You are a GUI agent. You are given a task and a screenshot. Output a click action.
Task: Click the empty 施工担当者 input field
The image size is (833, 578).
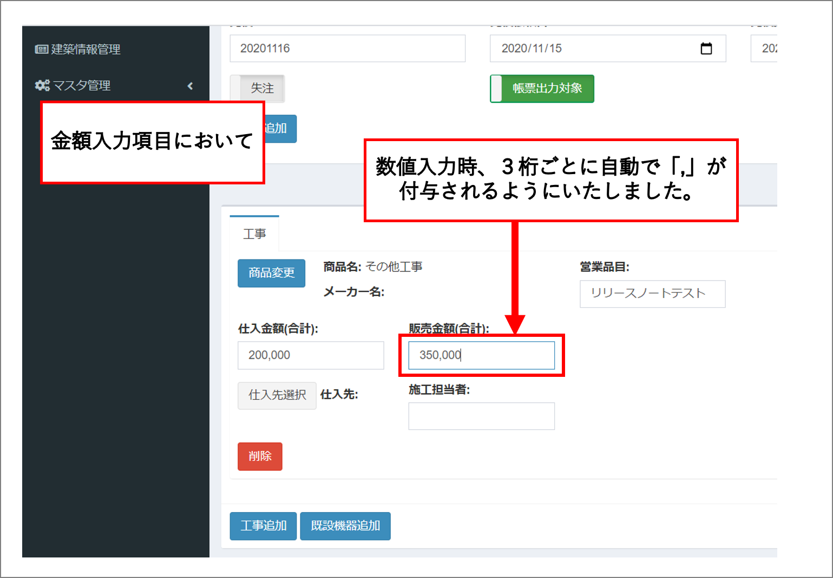click(481, 416)
